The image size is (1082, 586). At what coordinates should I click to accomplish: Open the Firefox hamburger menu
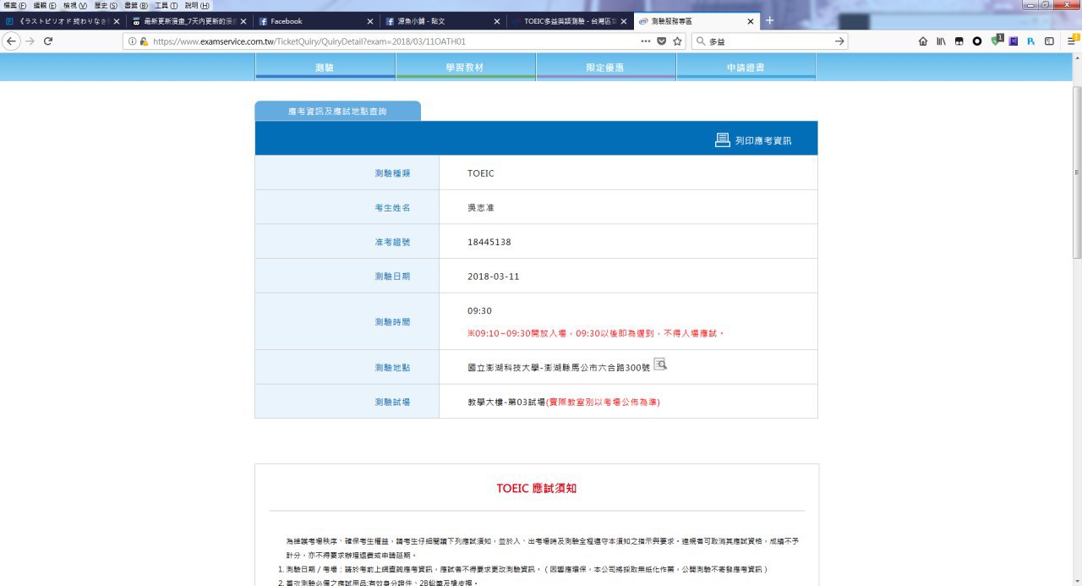[x=1069, y=41]
